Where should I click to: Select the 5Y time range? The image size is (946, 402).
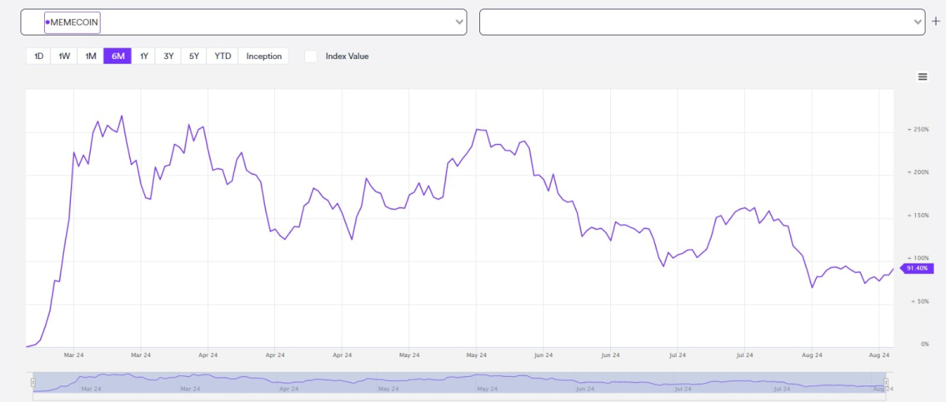pos(194,56)
